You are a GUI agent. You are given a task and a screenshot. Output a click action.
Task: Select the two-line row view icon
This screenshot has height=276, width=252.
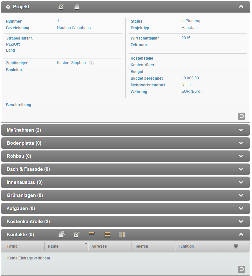[x=92, y=234]
